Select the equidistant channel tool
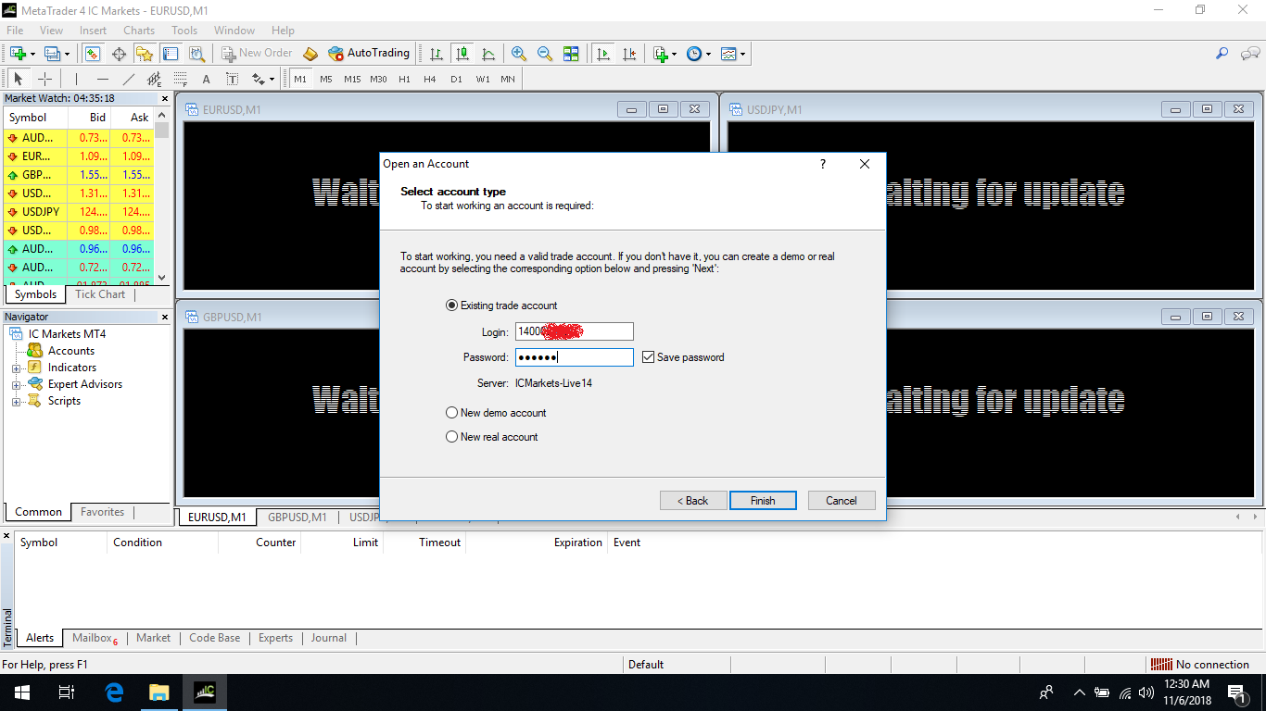The image size is (1266, 711). [155, 79]
